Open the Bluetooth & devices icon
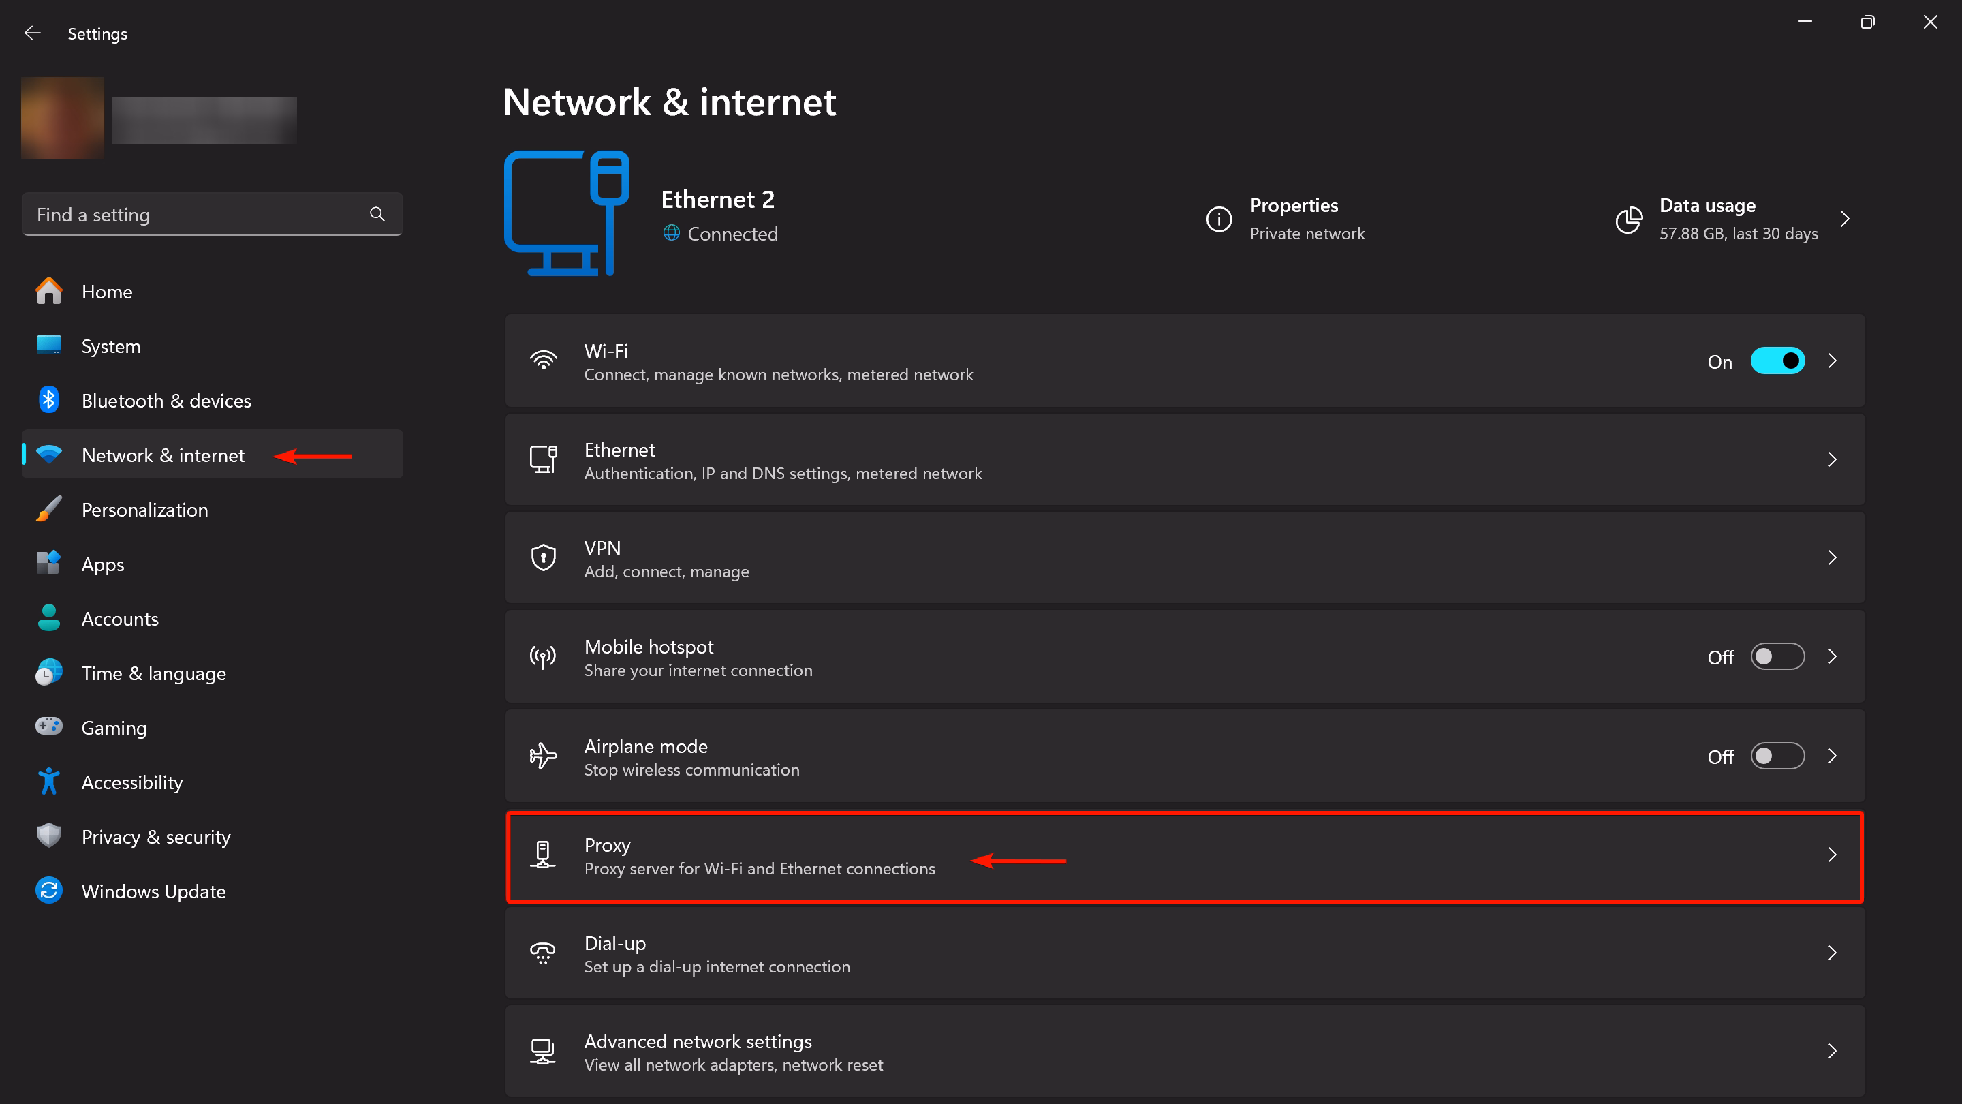 pyautogui.click(x=49, y=400)
